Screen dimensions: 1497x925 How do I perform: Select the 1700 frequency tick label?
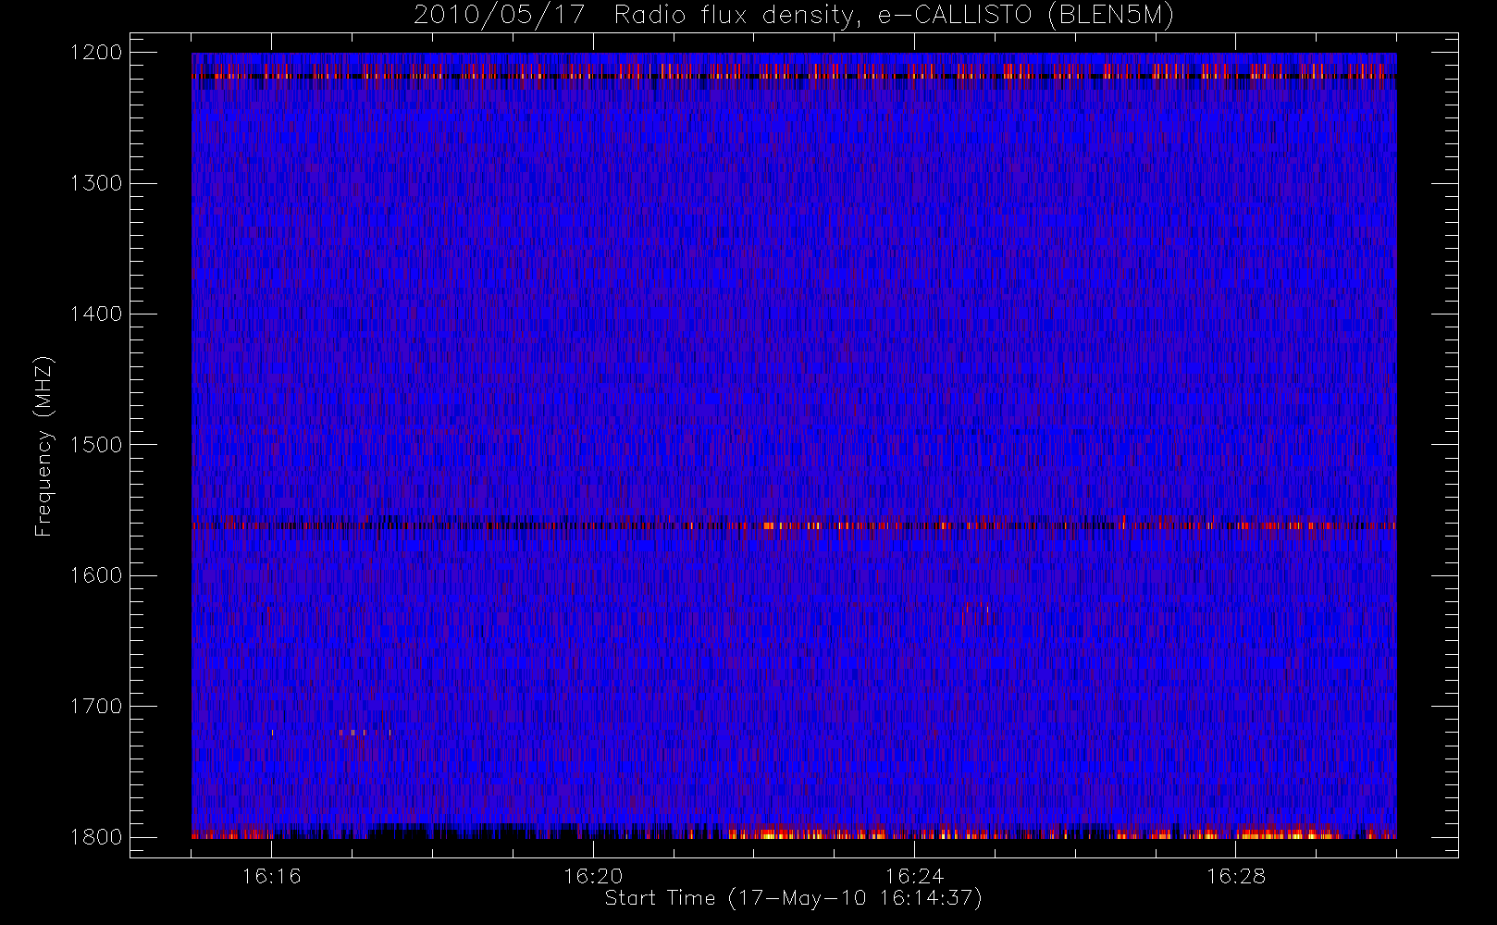[x=96, y=706]
